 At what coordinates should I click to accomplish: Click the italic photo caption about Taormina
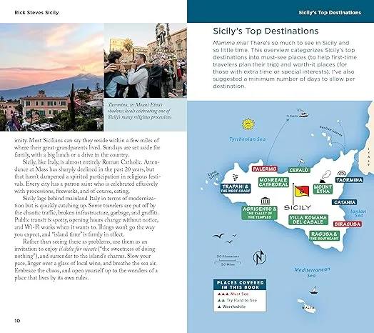click(x=139, y=111)
